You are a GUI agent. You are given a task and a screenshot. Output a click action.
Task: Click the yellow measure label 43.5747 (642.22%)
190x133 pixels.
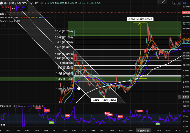click(140, 19)
